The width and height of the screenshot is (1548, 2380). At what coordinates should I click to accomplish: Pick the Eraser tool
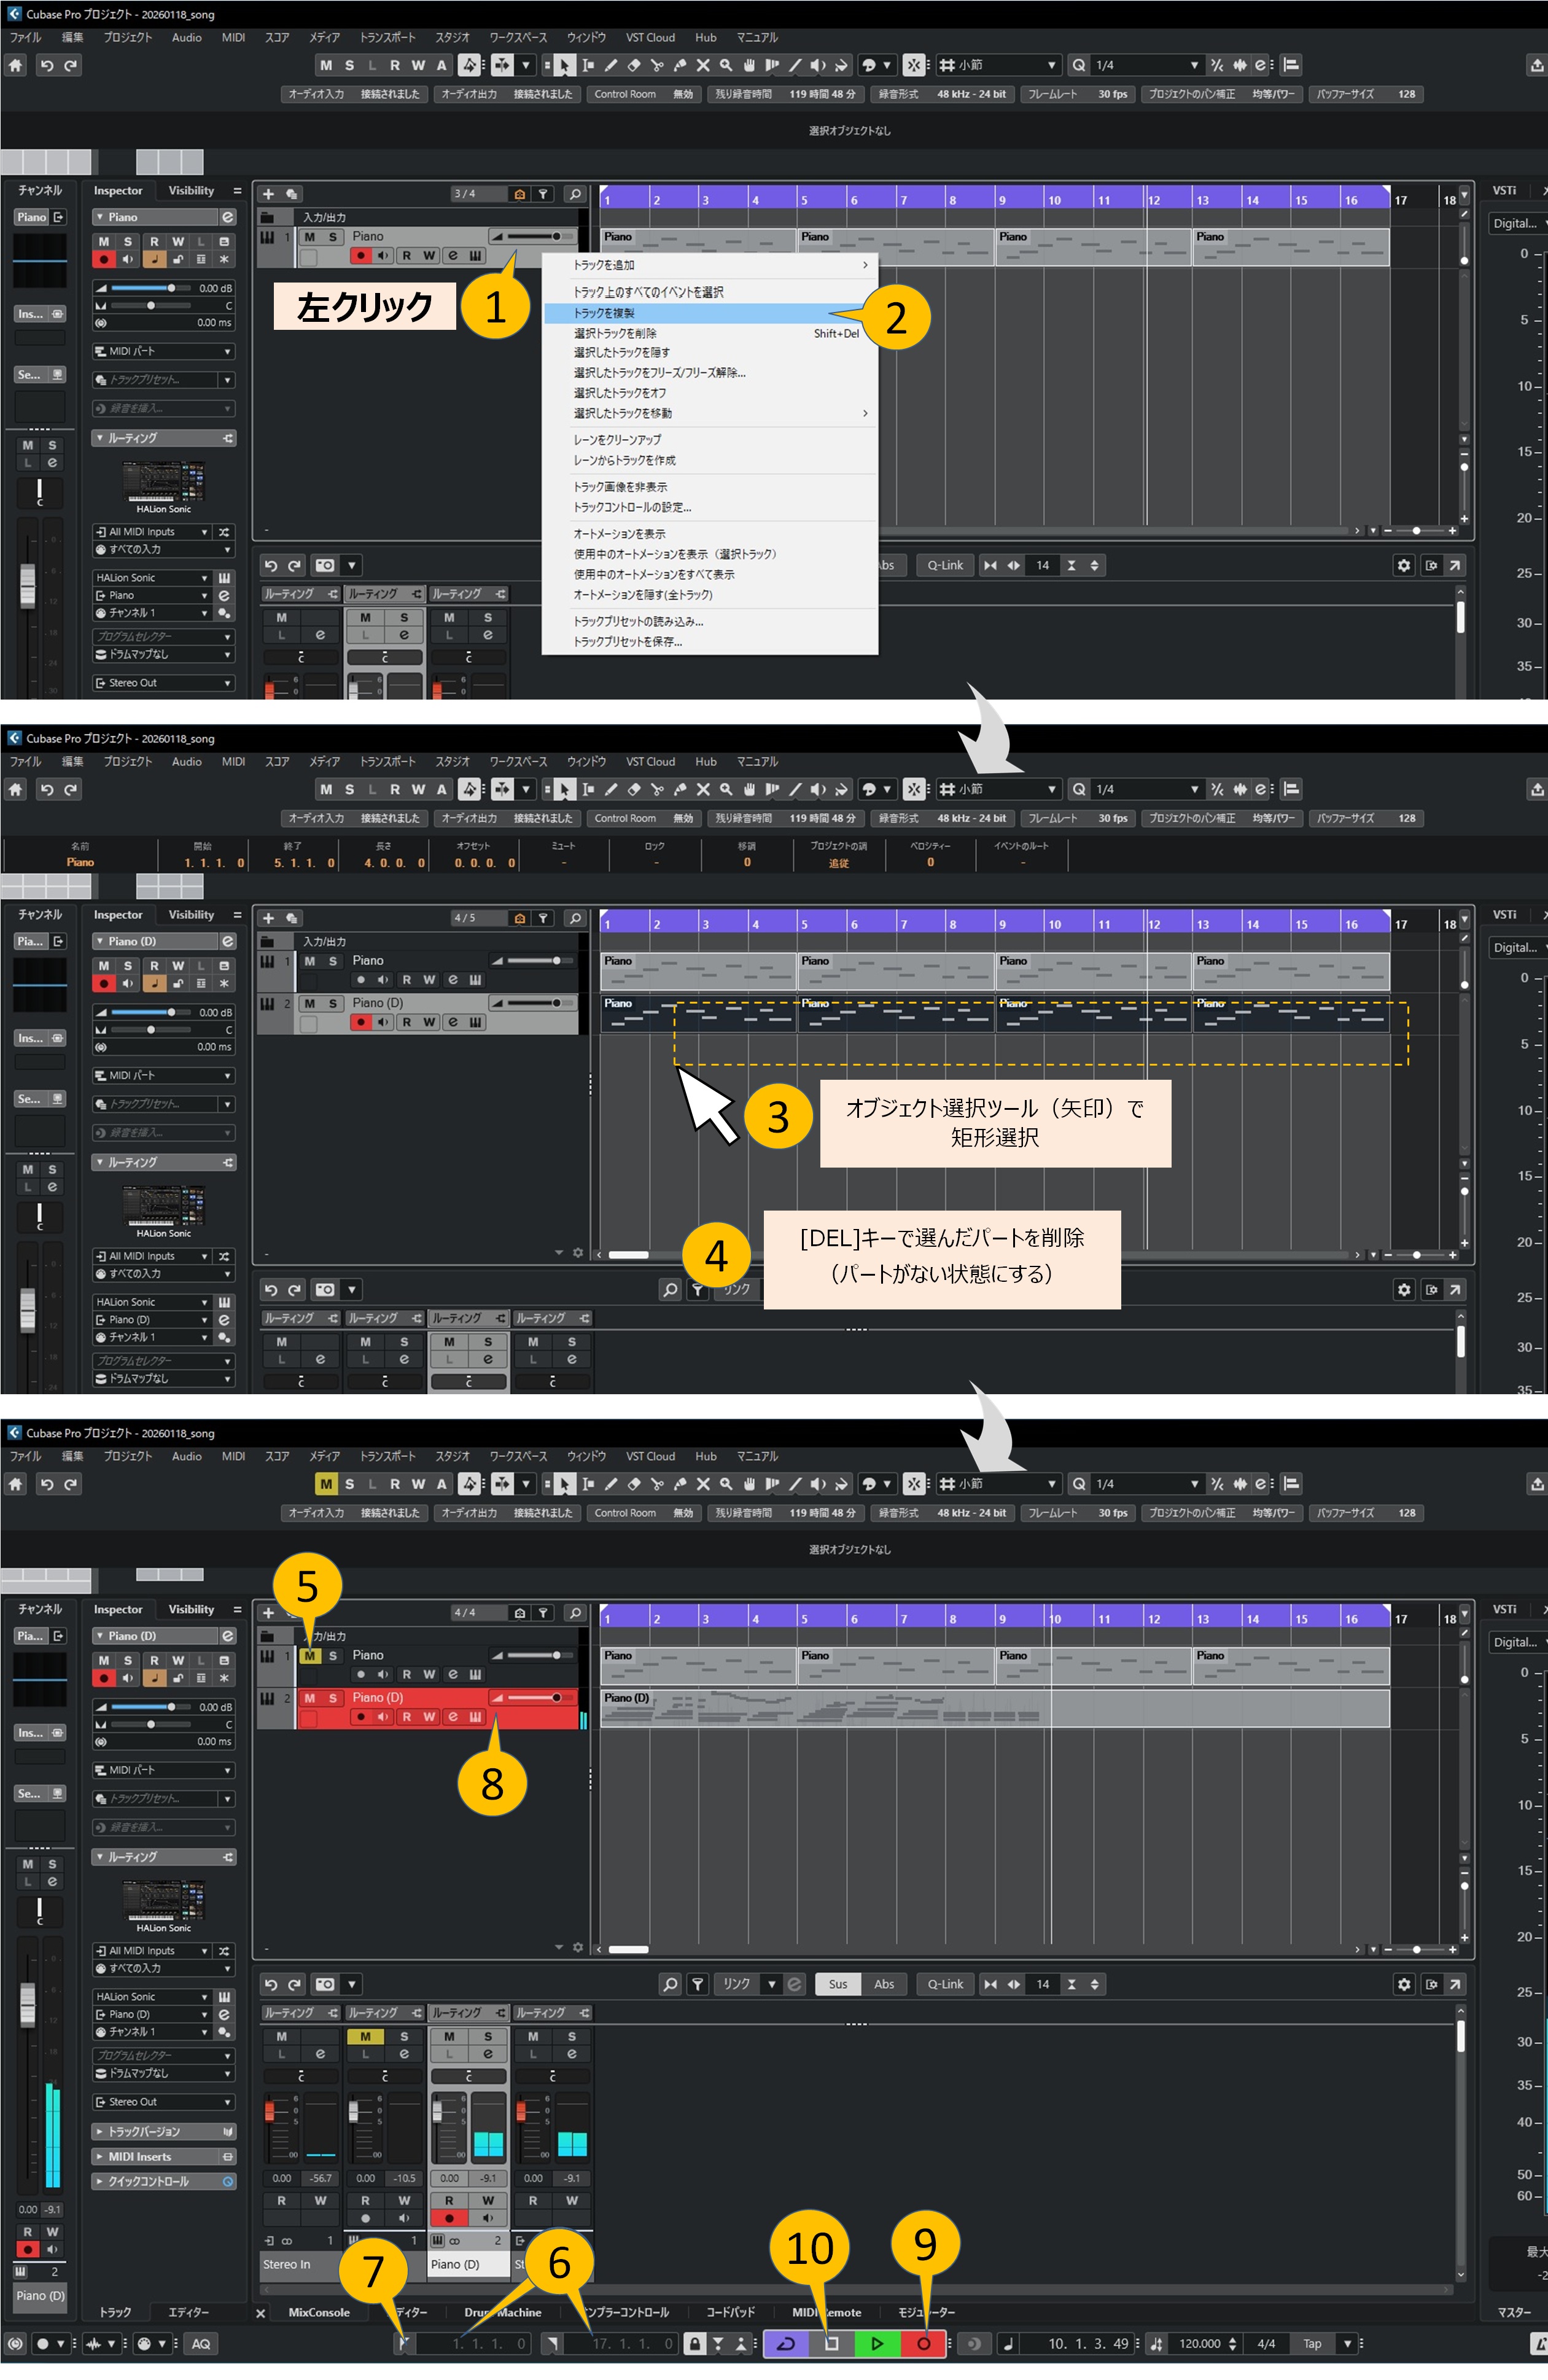pos(634,65)
